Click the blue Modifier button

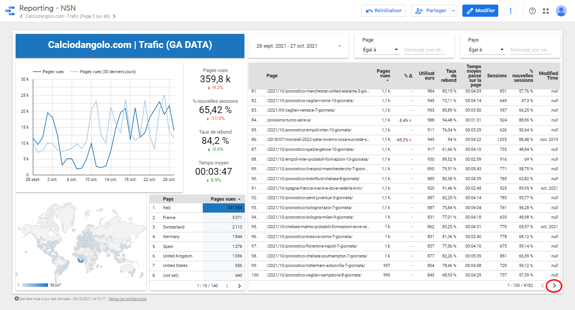click(x=480, y=11)
